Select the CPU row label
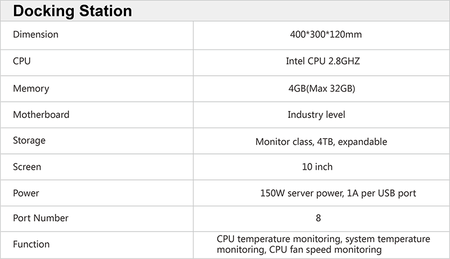Viewport: 450px width, 259px height. tap(22, 61)
